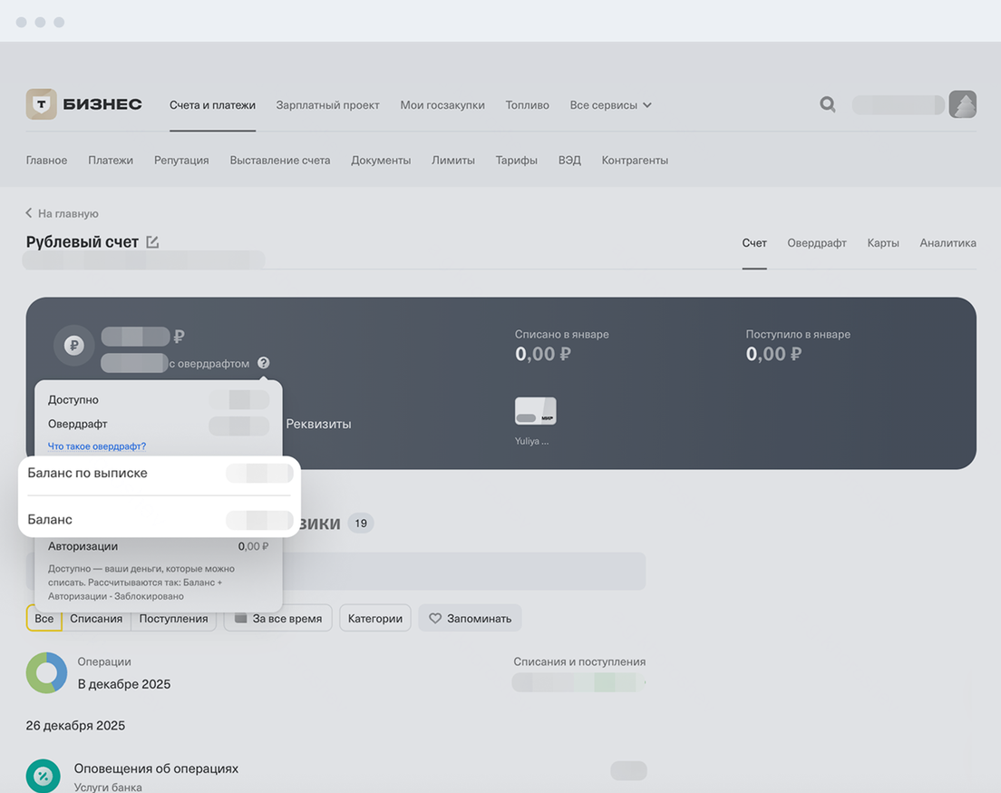Screen dimensions: 1001x793
Task: Click the ruble currency circle icon
Action: (x=74, y=346)
